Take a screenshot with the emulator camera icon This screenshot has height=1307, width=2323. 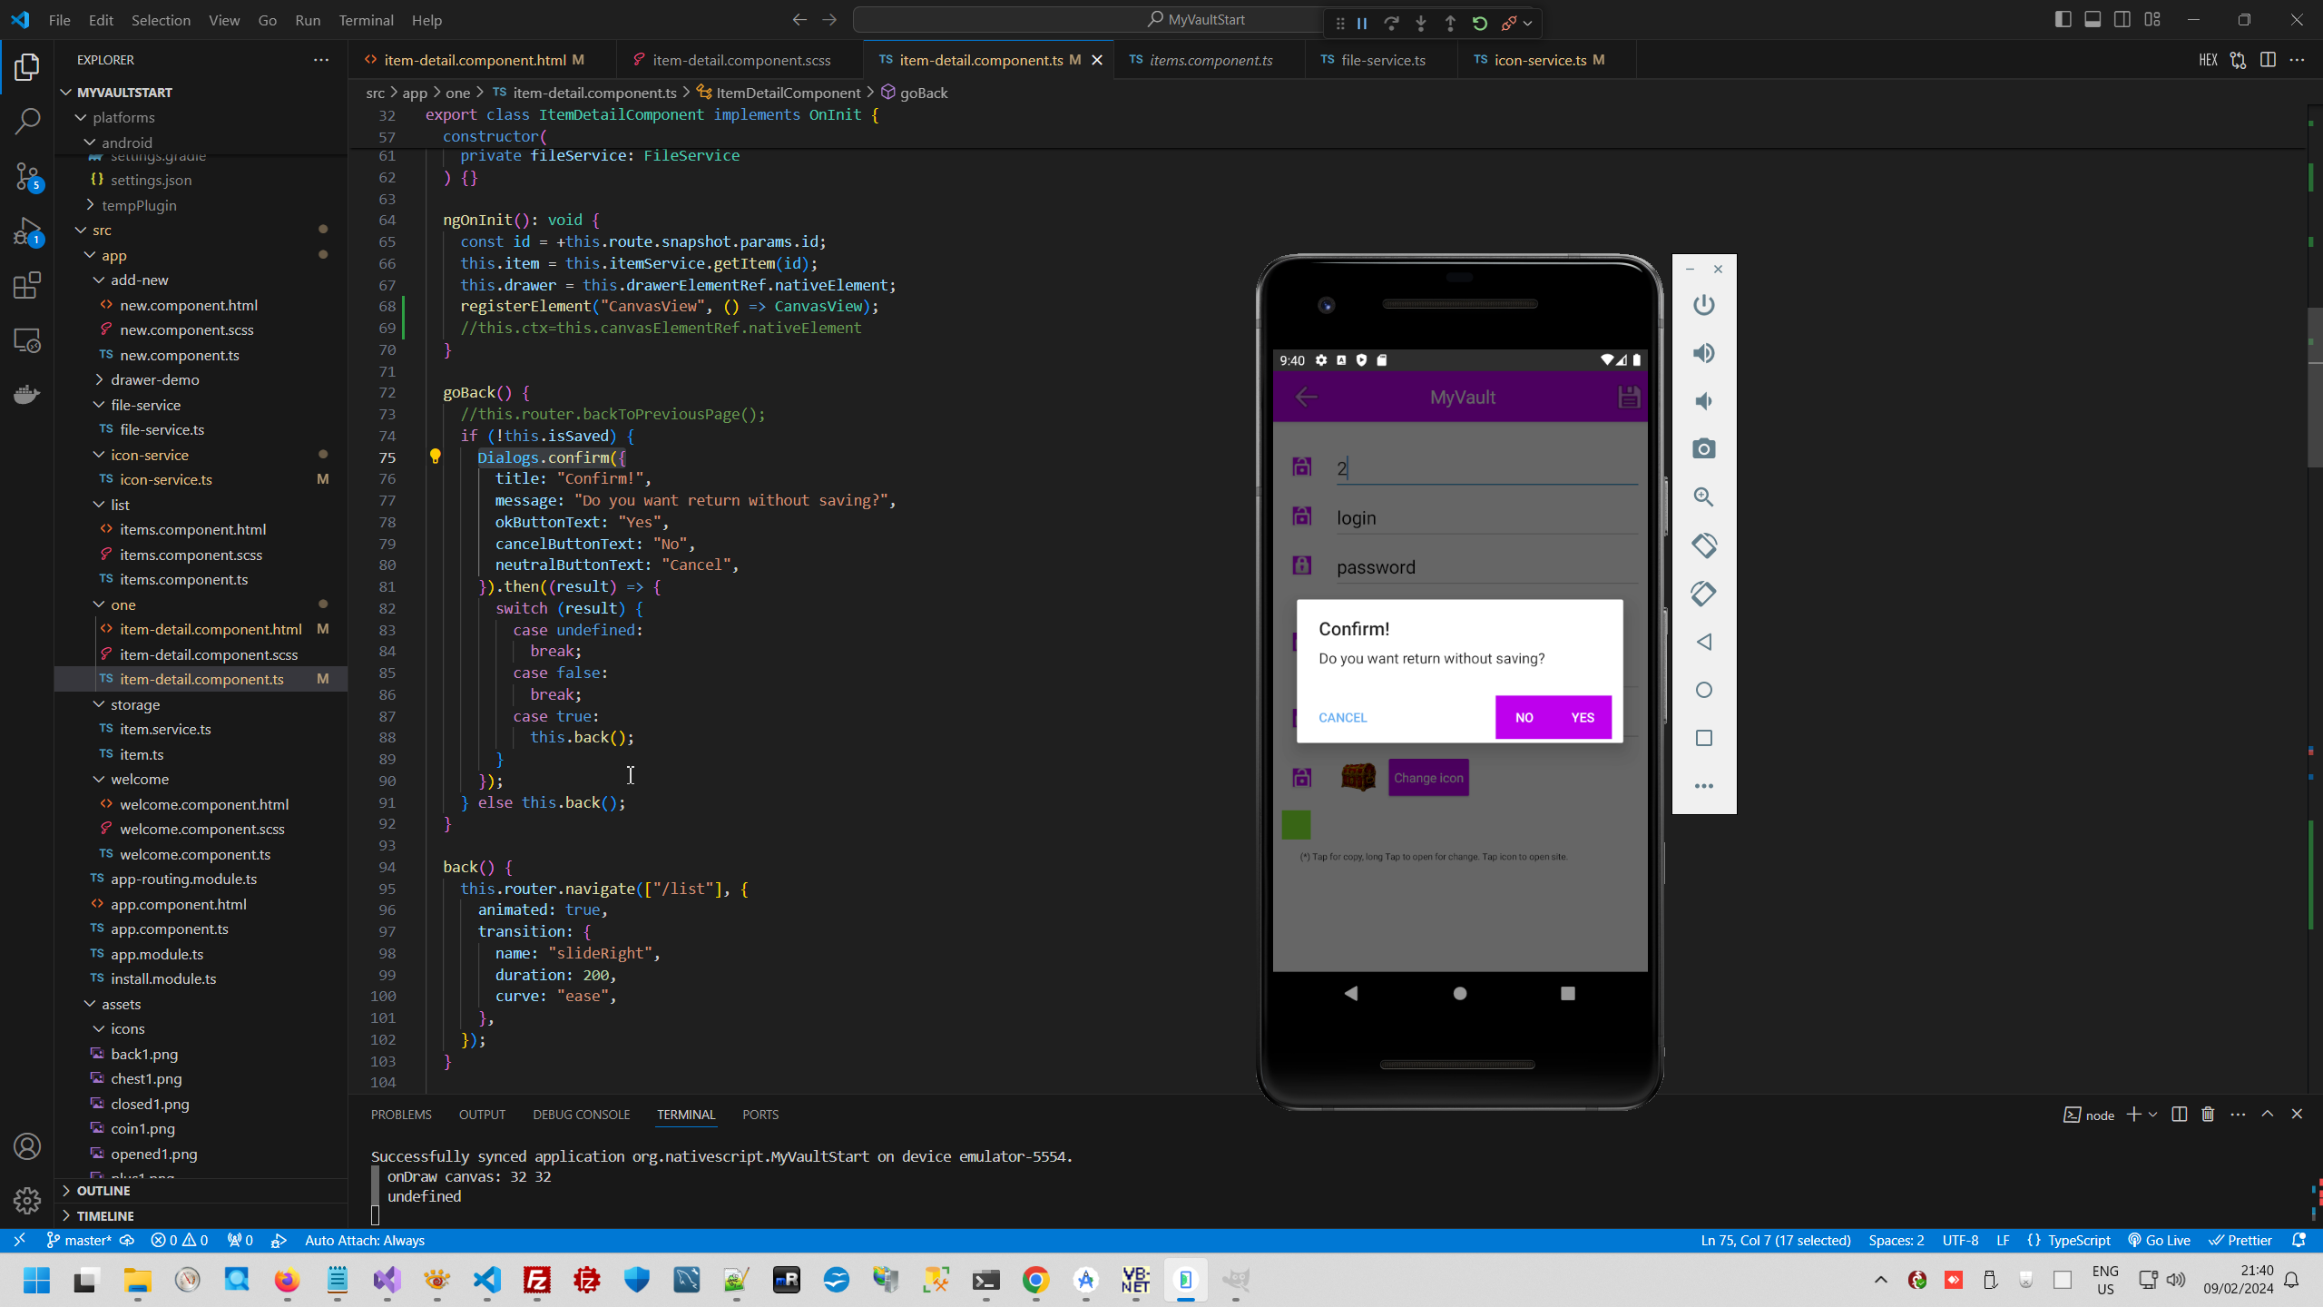1703,448
